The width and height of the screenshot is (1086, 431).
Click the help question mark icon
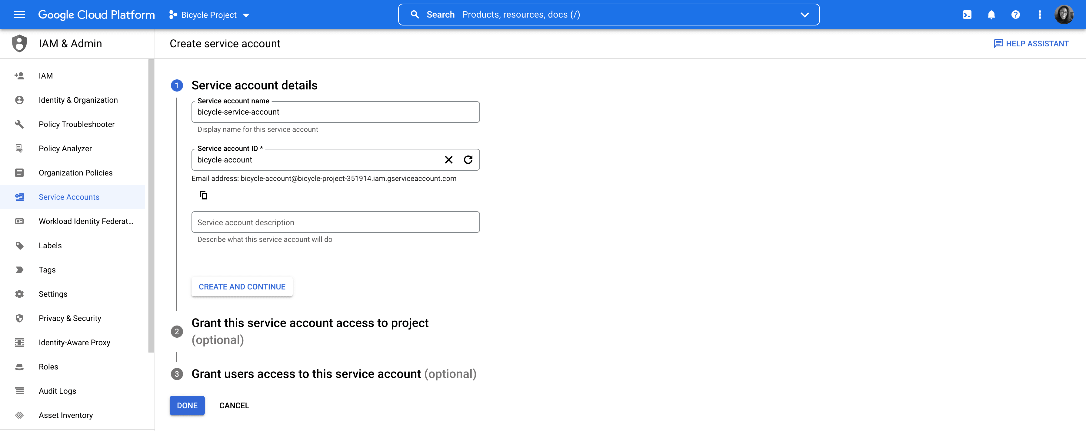1015,15
